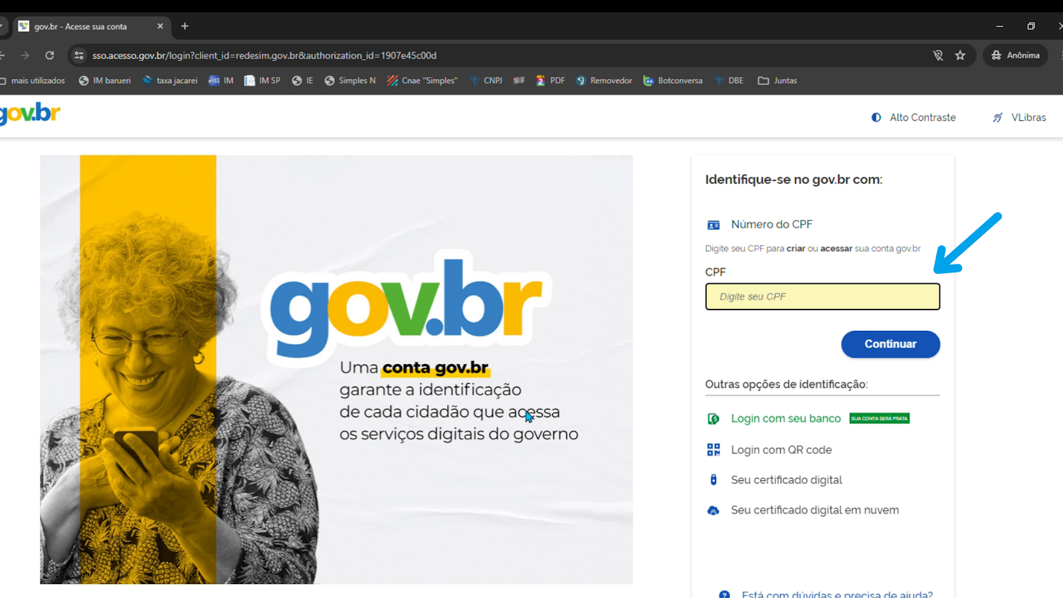This screenshot has height=598, width=1063.
Task: Open the DBE bookmark
Action: pos(728,80)
